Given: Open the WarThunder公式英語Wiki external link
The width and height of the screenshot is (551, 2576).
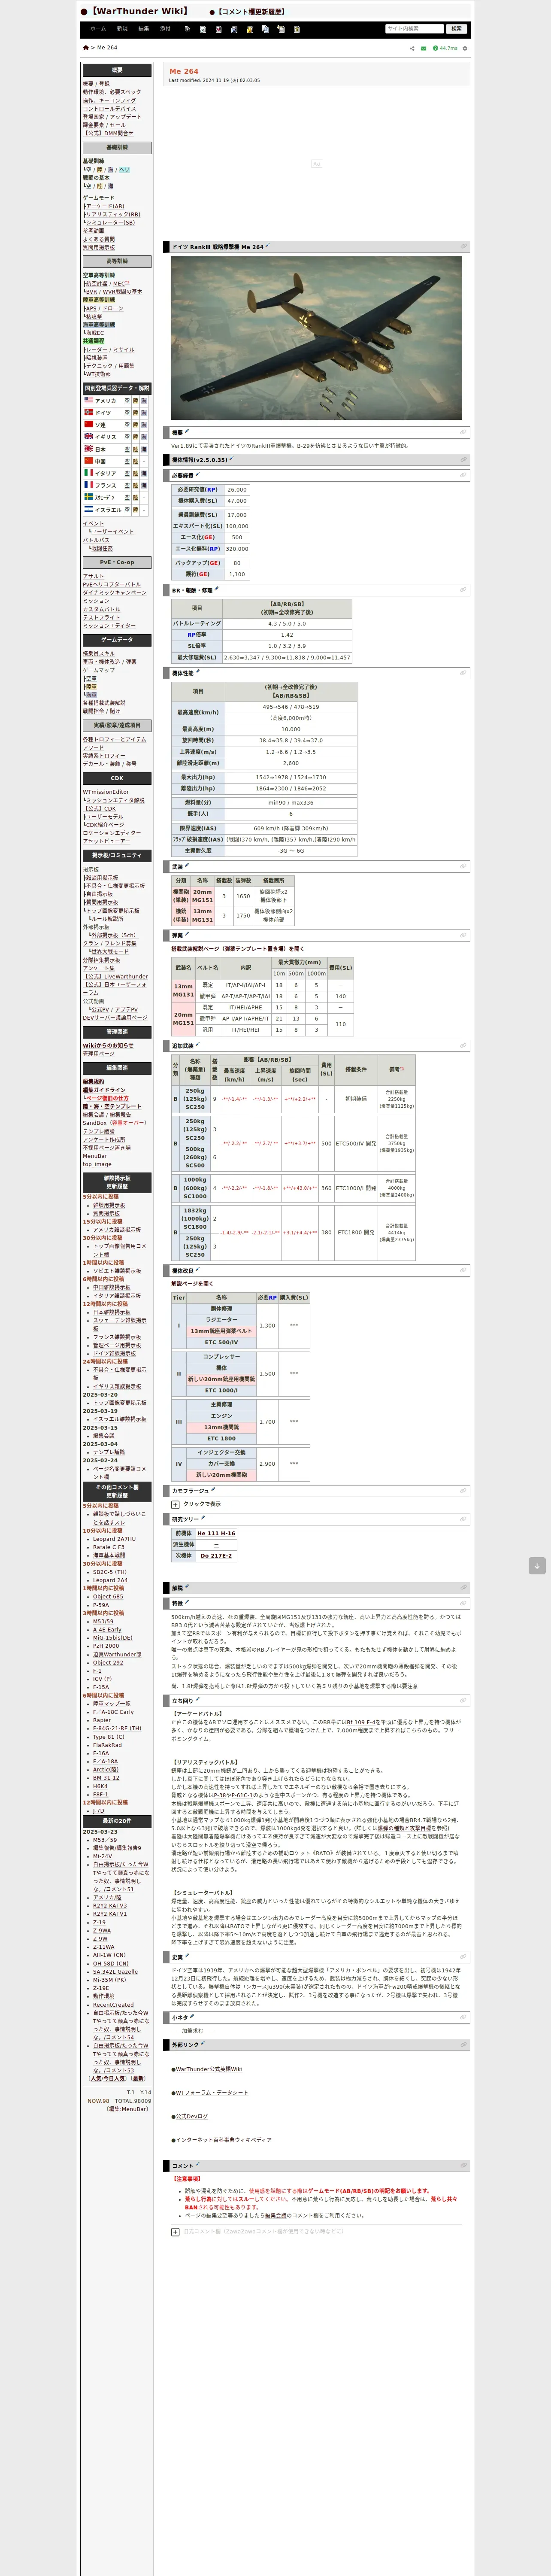Looking at the screenshot, I should pos(208,2069).
